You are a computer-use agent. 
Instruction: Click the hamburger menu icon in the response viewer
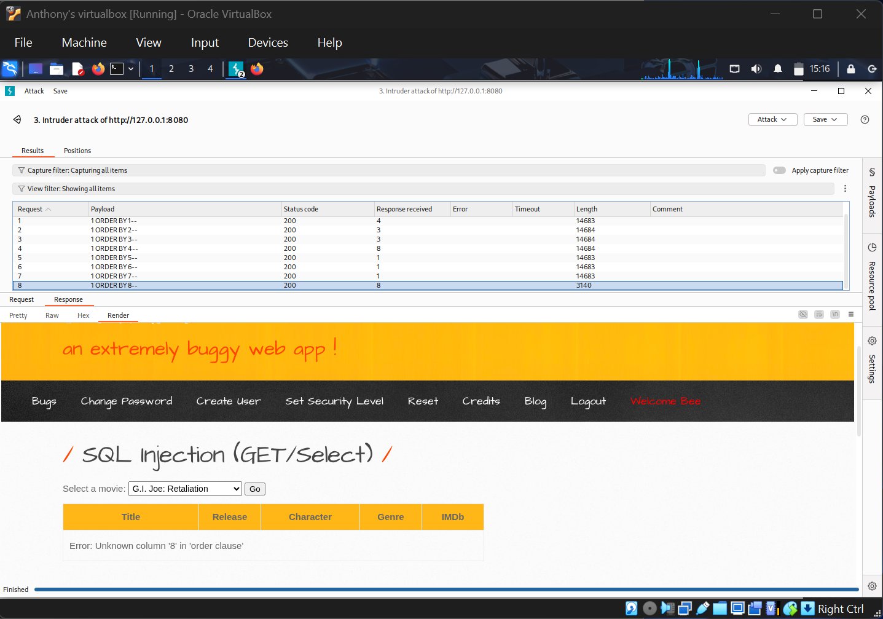point(851,314)
